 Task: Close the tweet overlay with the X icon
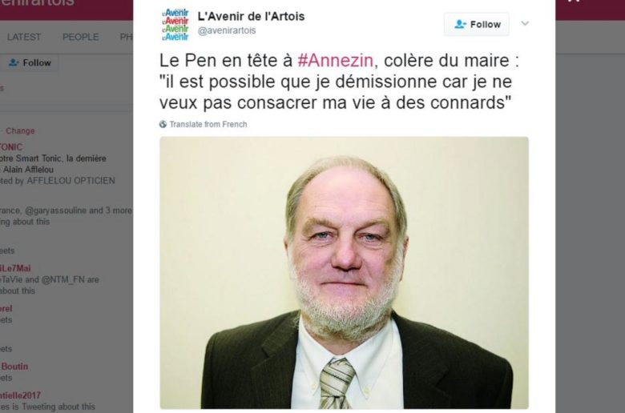coord(575,1)
